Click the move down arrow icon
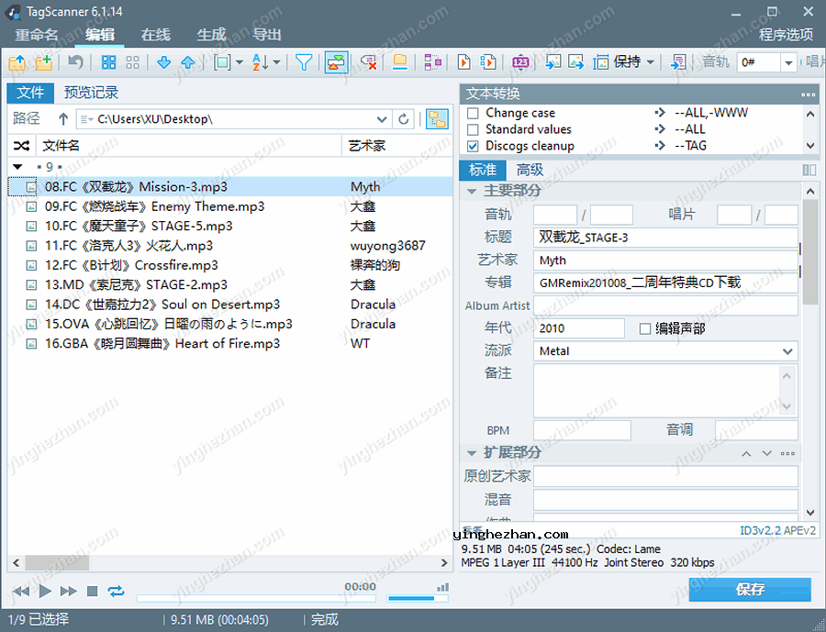Image resolution: width=826 pixels, height=632 pixels. [x=163, y=62]
